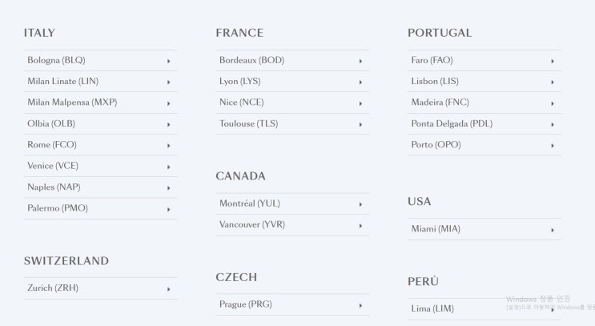The image size is (595, 326).
Task: Click the arrow next to Faro (FAO)
Action: [x=553, y=61]
